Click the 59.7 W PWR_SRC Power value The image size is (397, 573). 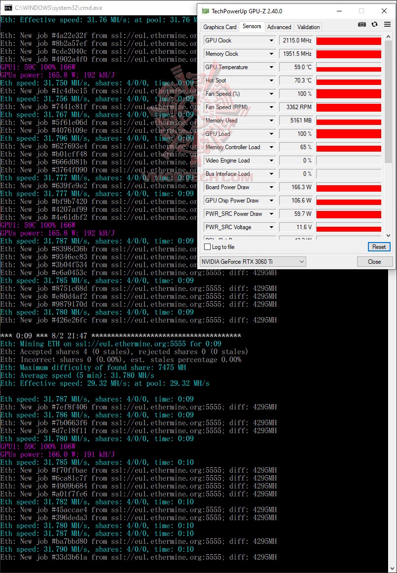pyautogui.click(x=295, y=214)
